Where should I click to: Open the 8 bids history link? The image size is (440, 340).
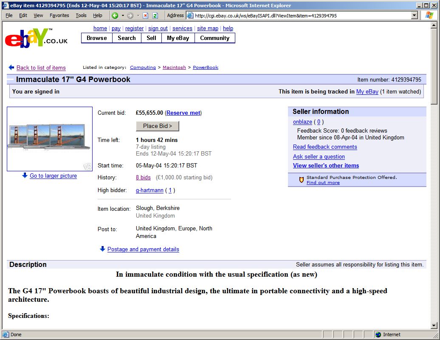(143, 178)
